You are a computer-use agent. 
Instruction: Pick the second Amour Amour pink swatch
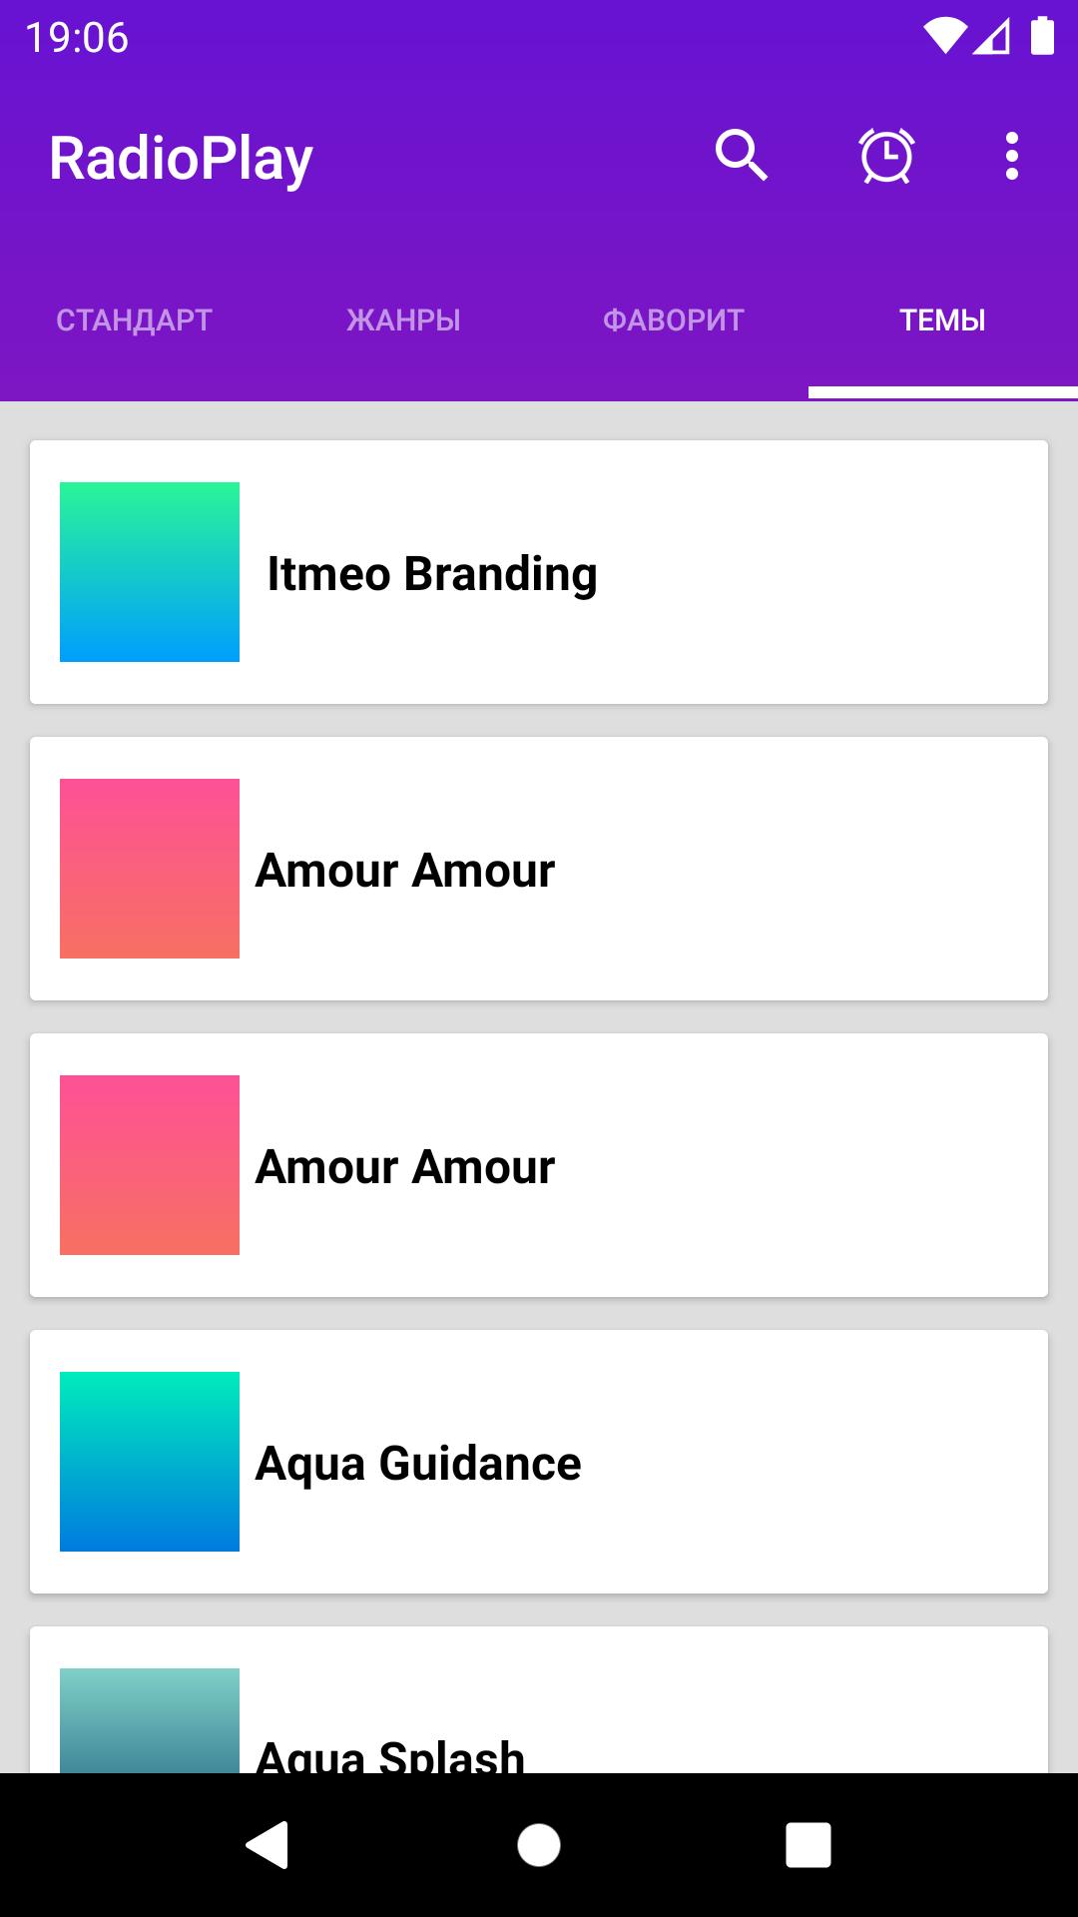[x=150, y=1165]
